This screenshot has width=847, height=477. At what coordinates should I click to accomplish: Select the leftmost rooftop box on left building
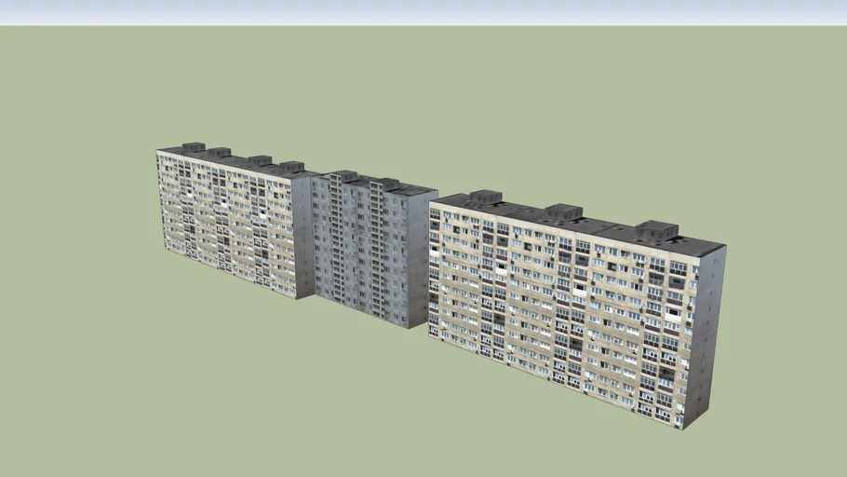click(194, 146)
